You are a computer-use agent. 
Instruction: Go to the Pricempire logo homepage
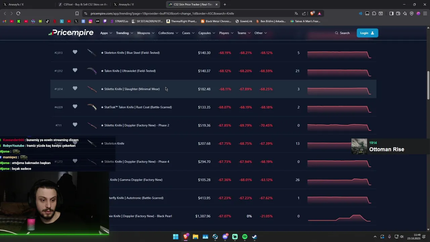pyautogui.click(x=71, y=33)
